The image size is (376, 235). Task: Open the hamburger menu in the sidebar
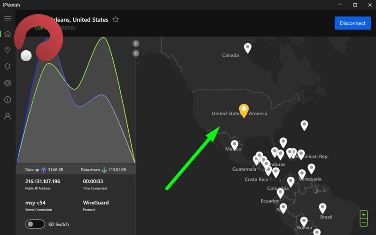pos(8,18)
